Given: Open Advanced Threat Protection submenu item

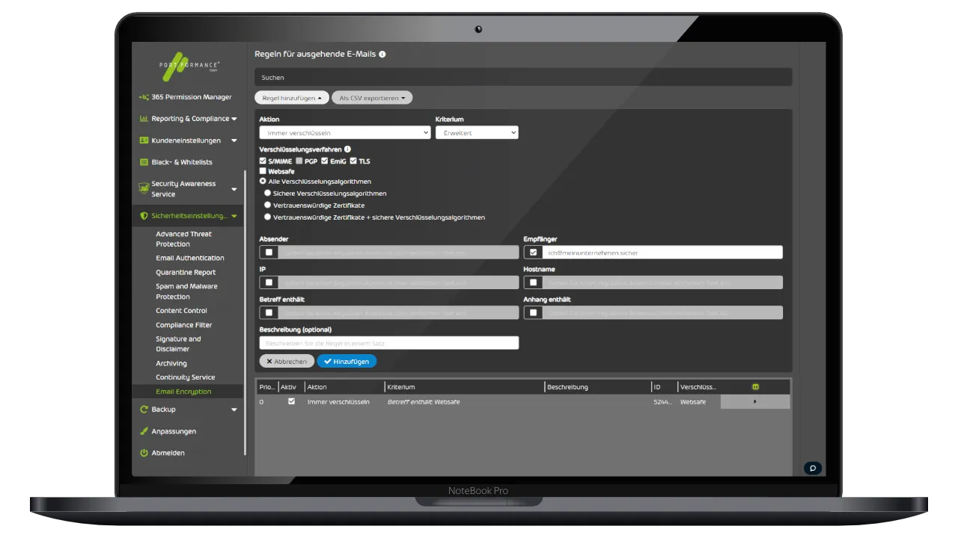Looking at the screenshot, I should click(184, 239).
